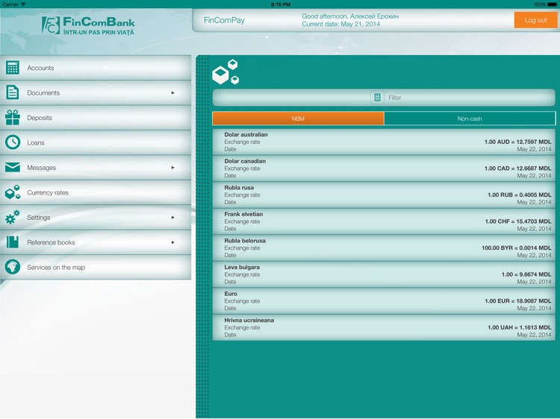Click rate 1.00 CAD = 12.6687 MDL
This screenshot has width=560, height=419.
click(518, 168)
